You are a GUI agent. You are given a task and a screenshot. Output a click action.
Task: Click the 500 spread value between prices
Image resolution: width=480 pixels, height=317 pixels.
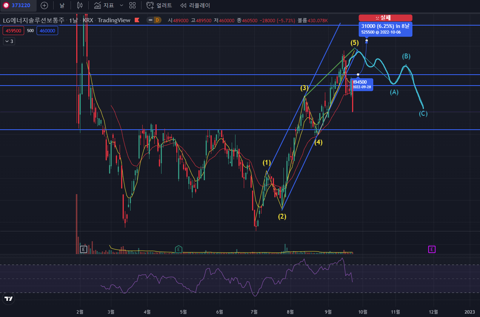pyautogui.click(x=31, y=31)
